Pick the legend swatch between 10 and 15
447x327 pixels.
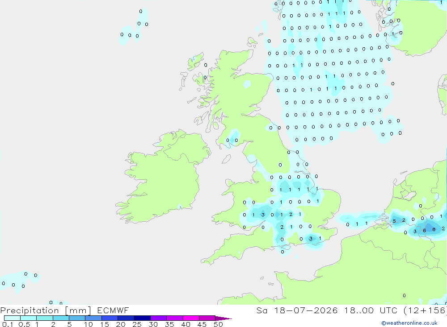pos(93,318)
